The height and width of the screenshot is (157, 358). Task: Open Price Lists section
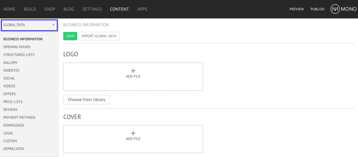13,102
